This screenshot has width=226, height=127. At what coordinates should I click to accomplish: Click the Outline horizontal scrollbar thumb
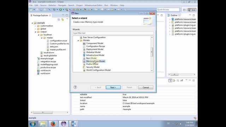[174, 74]
